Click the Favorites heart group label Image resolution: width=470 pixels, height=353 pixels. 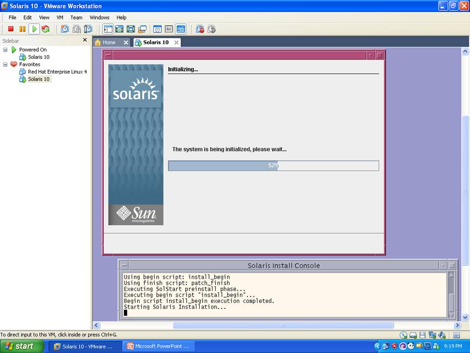[29, 64]
